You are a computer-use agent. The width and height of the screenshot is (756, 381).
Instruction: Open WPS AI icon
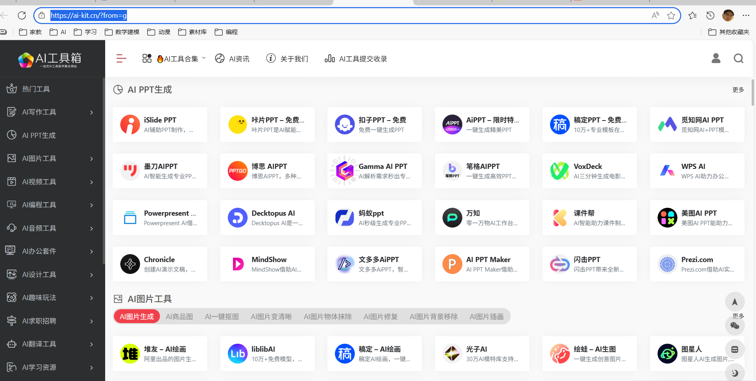pos(668,171)
